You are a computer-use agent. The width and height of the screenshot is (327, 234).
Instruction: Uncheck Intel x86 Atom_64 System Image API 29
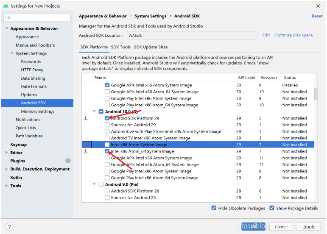[107, 151]
